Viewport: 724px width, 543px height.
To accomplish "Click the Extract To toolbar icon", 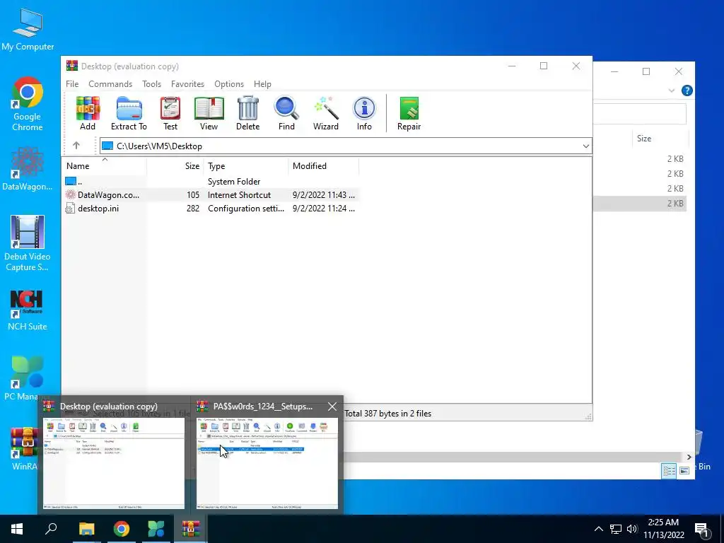I will (129, 114).
